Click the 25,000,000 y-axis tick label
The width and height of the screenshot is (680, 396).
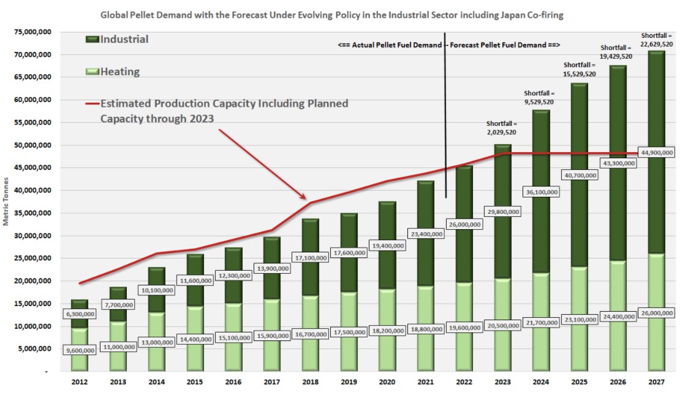click(32, 258)
